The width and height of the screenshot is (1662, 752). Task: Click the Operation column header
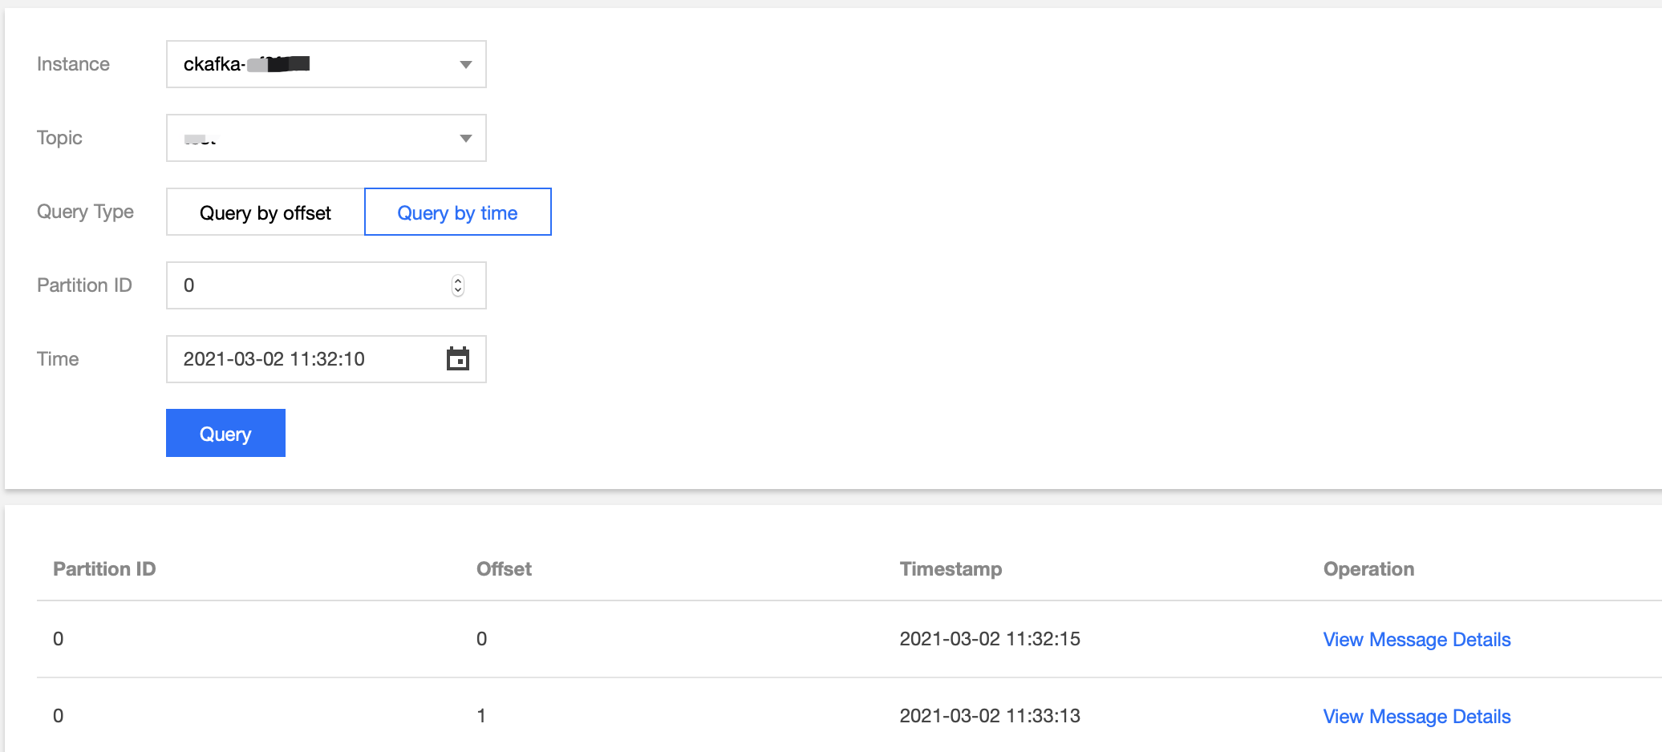pos(1368,569)
